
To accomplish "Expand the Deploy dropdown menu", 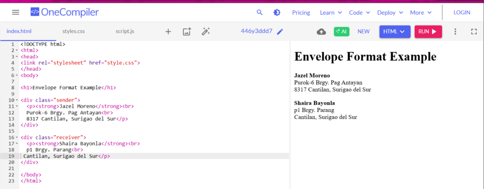I will tap(390, 12).
